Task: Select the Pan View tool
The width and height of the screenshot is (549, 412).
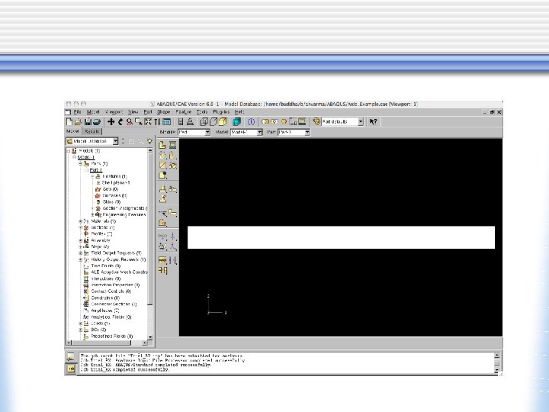Action: click(x=111, y=121)
